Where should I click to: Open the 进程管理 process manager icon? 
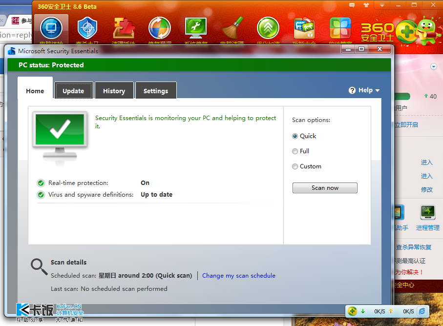[428, 213]
